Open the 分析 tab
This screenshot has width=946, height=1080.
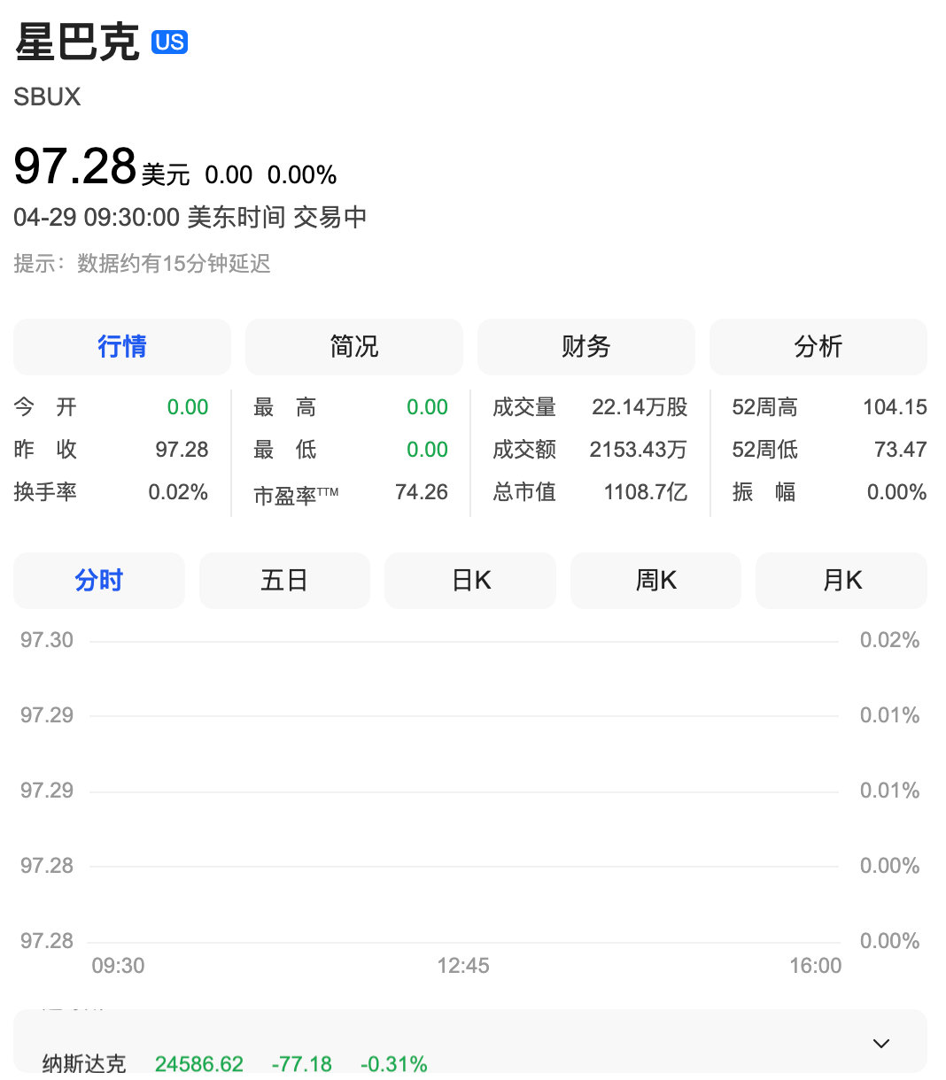[x=818, y=347]
